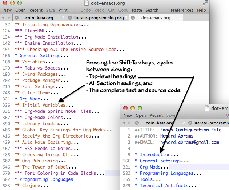Close coin-kata.org tab in second window

(x=137, y=123)
